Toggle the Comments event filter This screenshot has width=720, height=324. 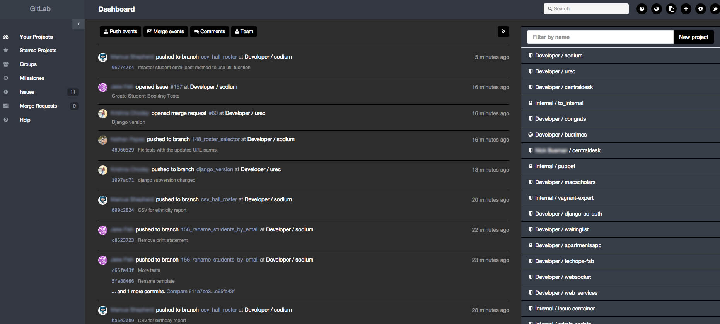[x=210, y=32]
